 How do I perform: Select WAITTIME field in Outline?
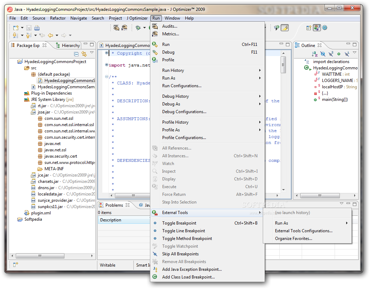331,74
